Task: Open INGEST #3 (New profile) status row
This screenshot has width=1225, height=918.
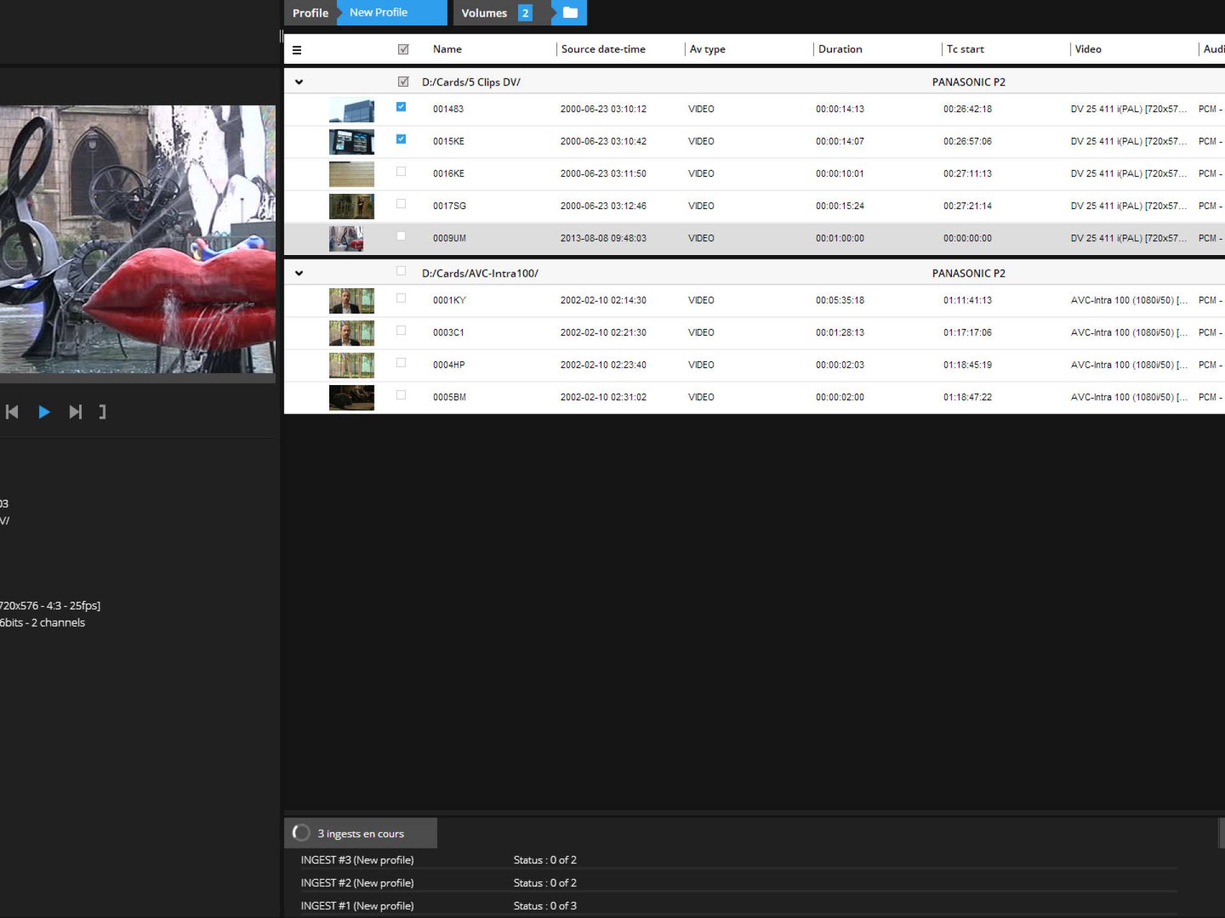Action: click(x=357, y=860)
